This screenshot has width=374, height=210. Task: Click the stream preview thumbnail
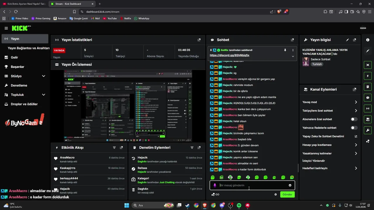[128, 106]
